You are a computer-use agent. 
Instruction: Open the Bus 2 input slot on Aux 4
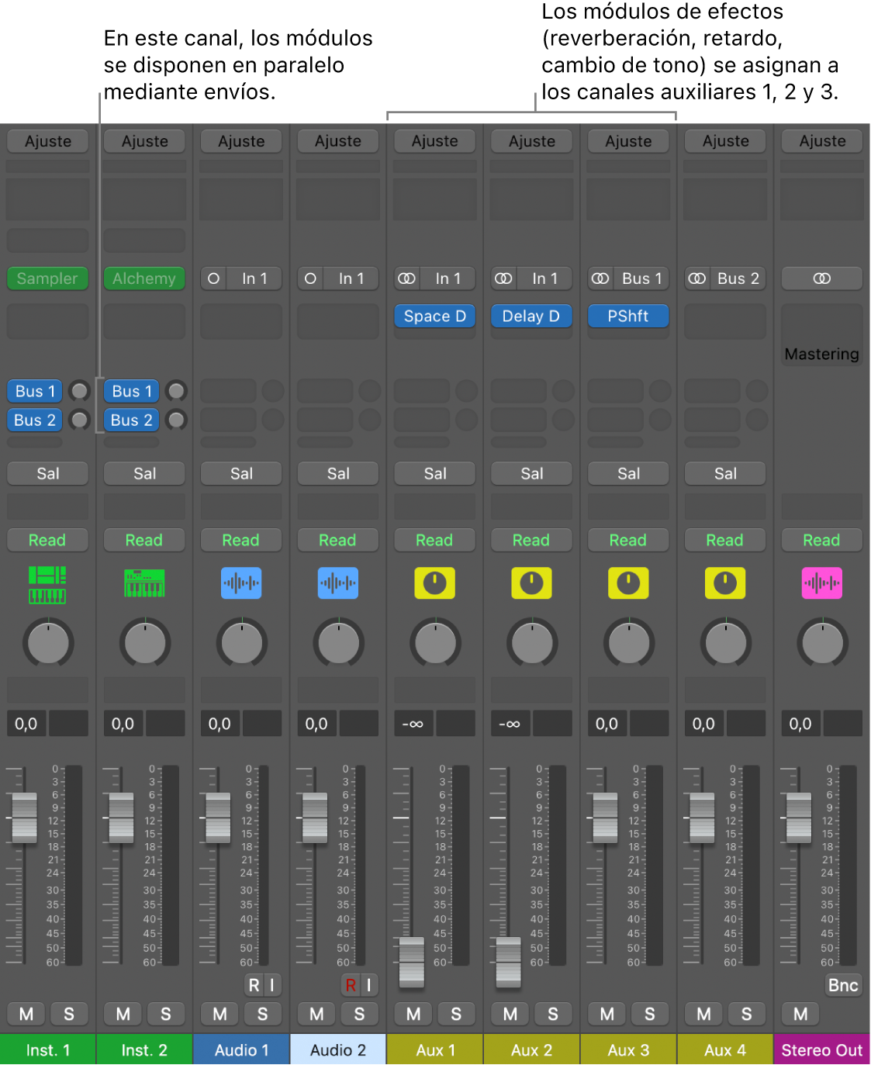(738, 278)
